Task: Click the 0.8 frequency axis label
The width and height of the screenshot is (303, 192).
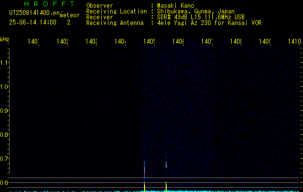Action: (x=4, y=134)
